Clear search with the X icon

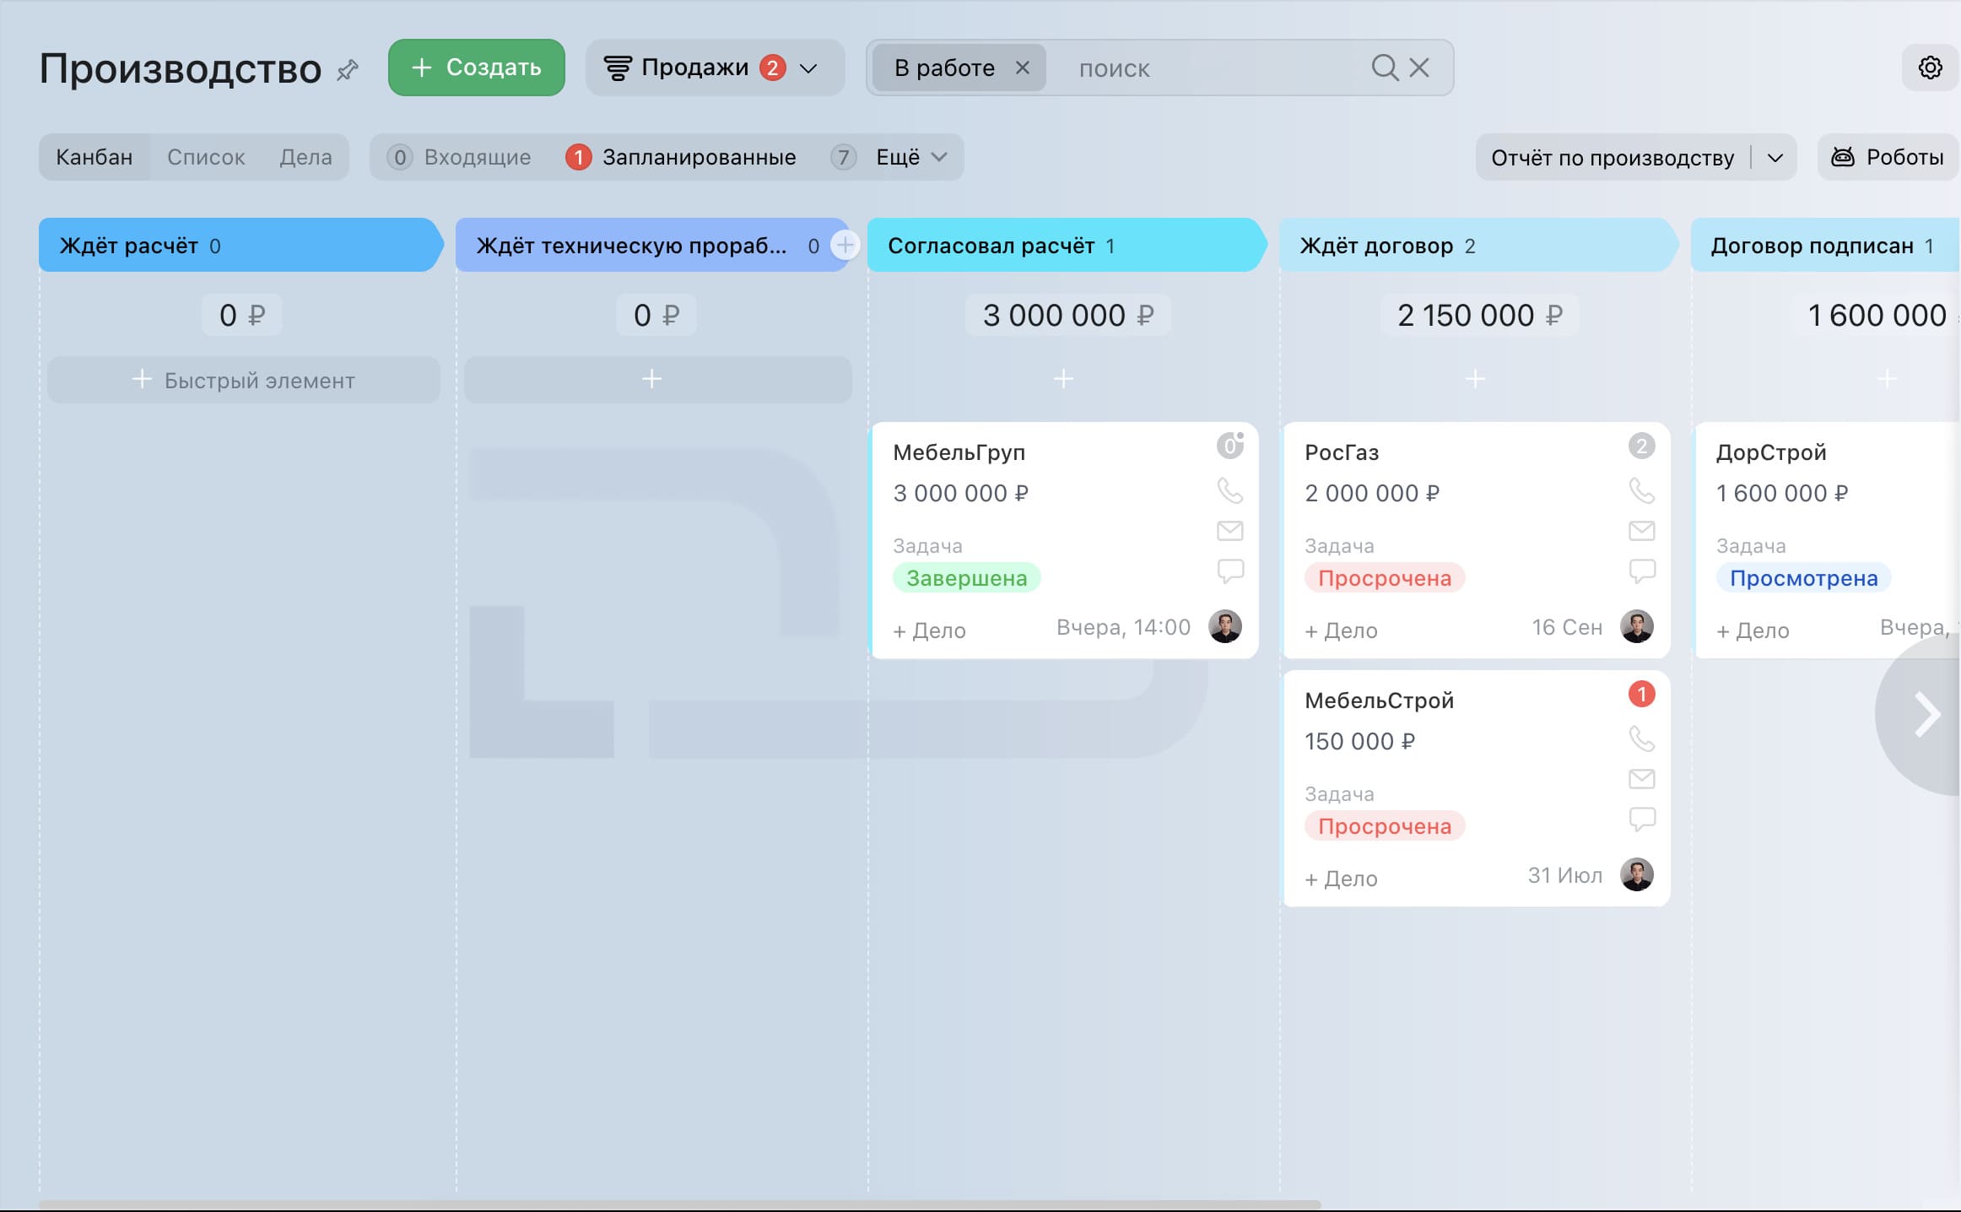(1419, 68)
